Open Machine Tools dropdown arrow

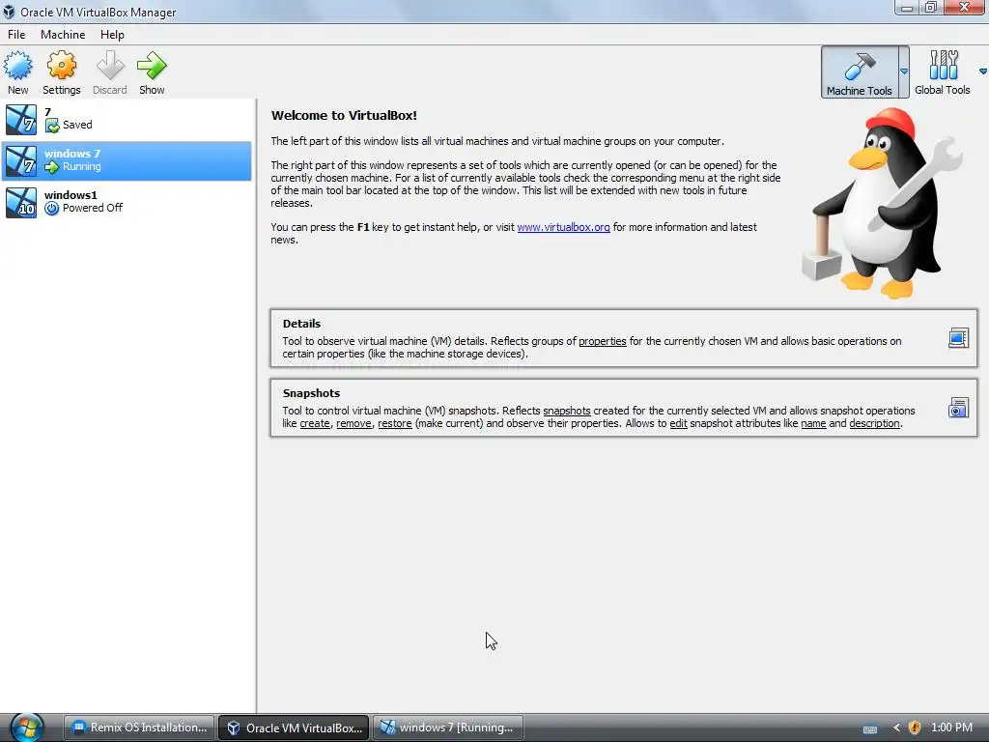[x=904, y=71]
